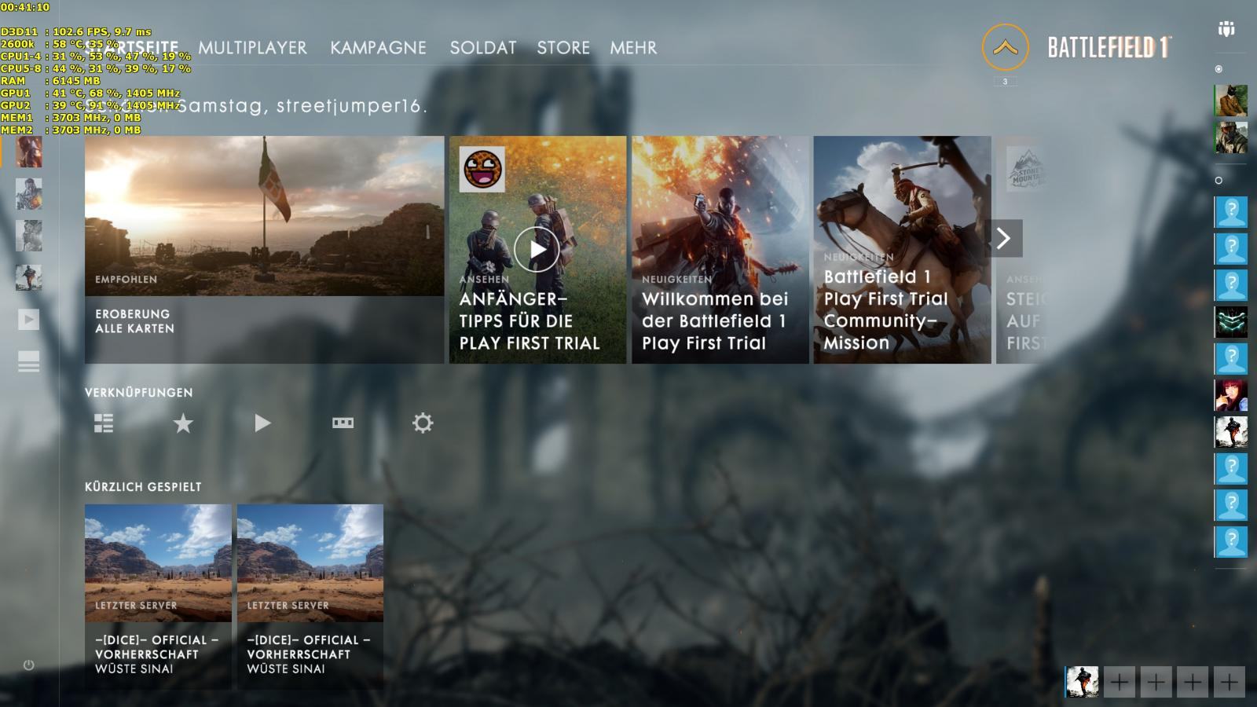Toggle the offline friends section circle
This screenshot has height=707, width=1257.
pyautogui.click(x=1219, y=180)
